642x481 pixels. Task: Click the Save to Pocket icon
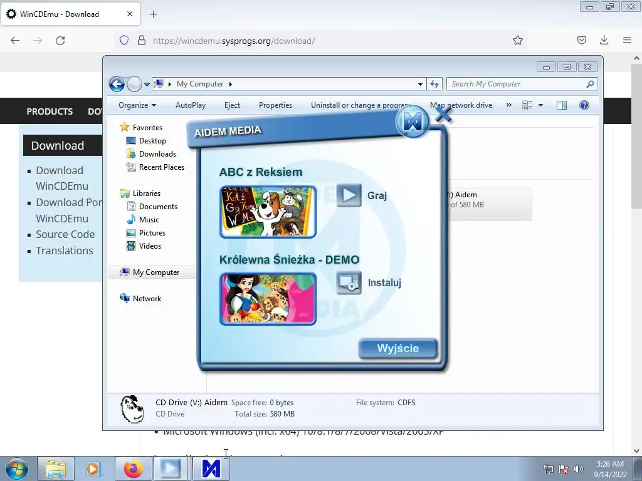[582, 40]
